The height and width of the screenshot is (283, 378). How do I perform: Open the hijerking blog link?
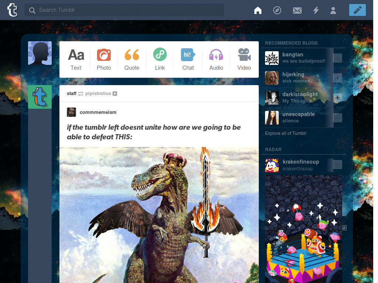pyautogui.click(x=293, y=74)
